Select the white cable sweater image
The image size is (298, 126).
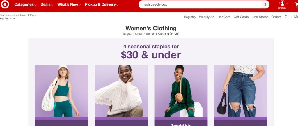[121, 91]
